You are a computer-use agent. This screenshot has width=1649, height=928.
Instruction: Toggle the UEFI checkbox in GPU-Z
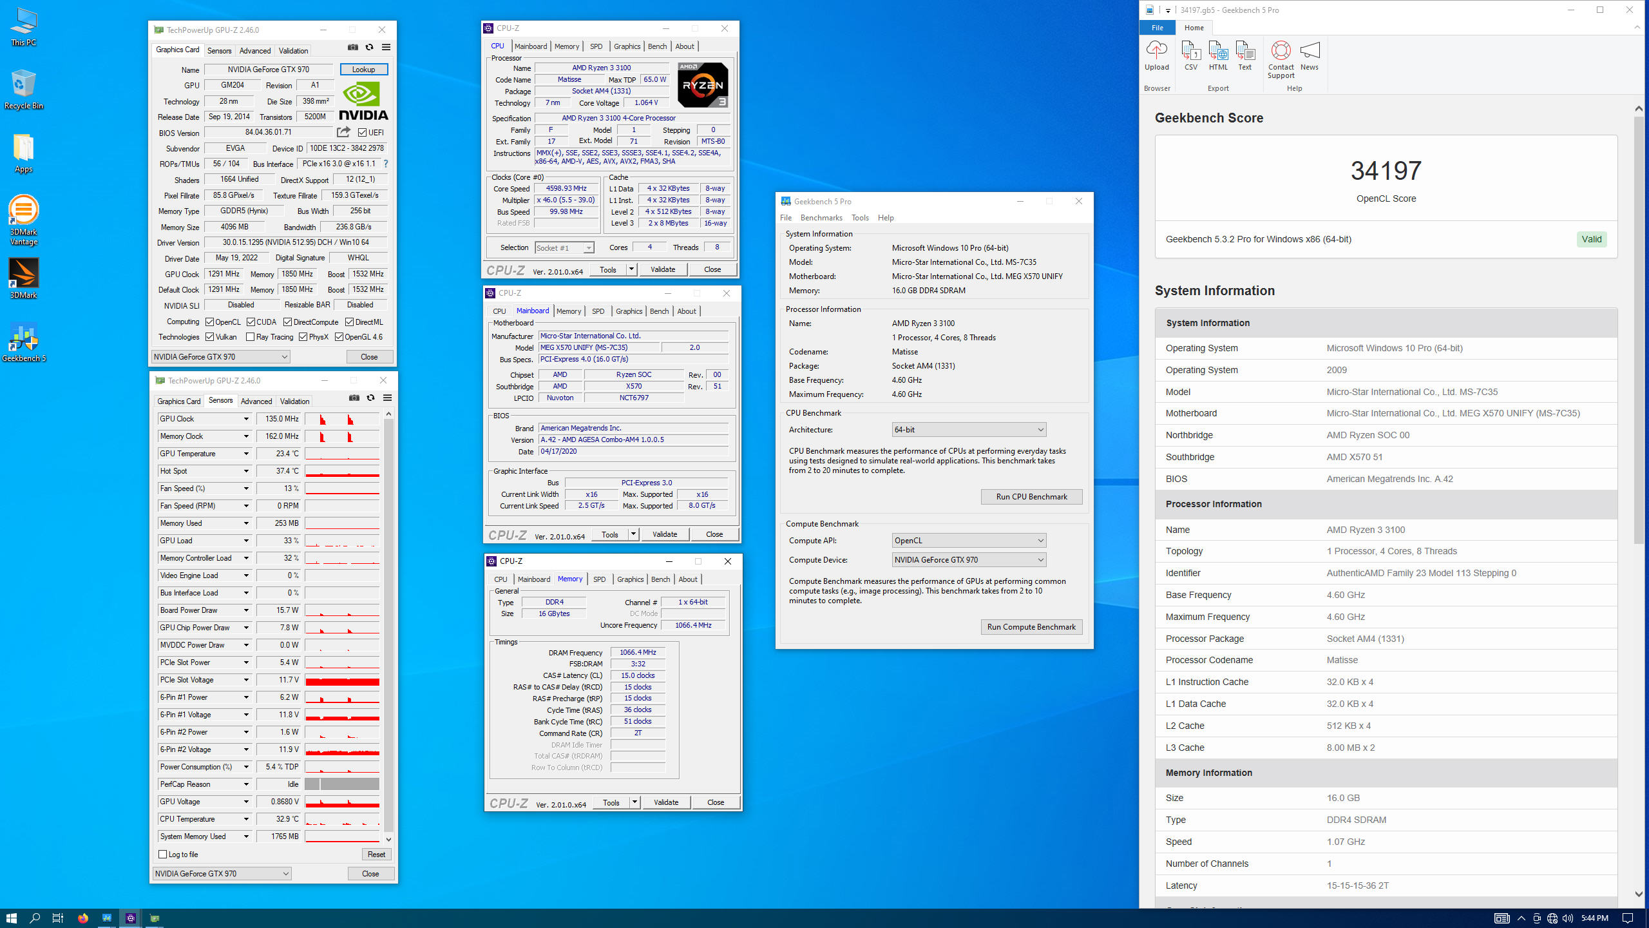(x=363, y=133)
